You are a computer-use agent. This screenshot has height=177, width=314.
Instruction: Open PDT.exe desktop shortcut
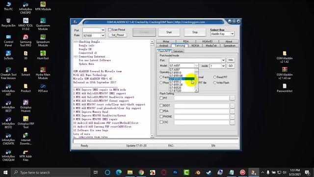coord(43,88)
